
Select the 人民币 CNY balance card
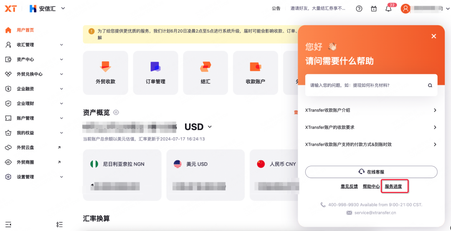(274, 175)
